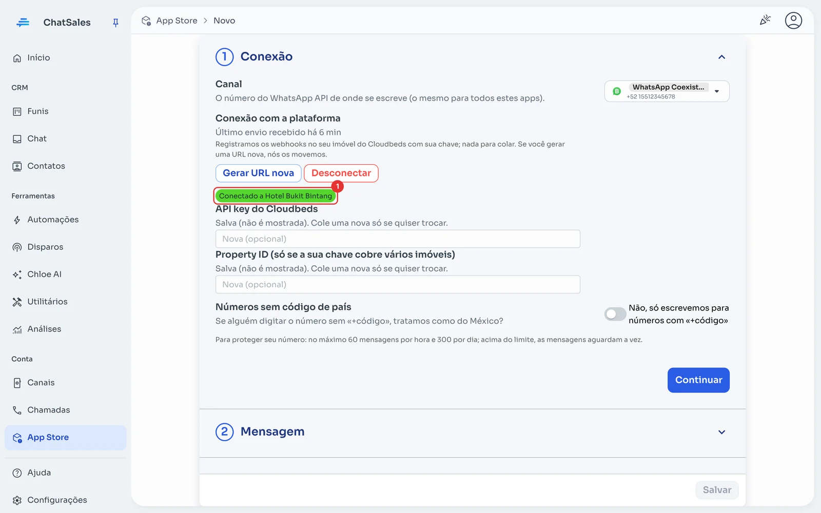Open App Store in the sidebar
This screenshot has width=821, height=513.
point(65,438)
